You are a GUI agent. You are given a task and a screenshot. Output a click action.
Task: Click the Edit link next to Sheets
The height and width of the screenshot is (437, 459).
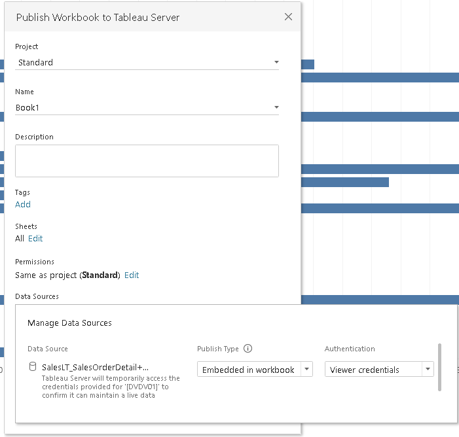(x=35, y=239)
